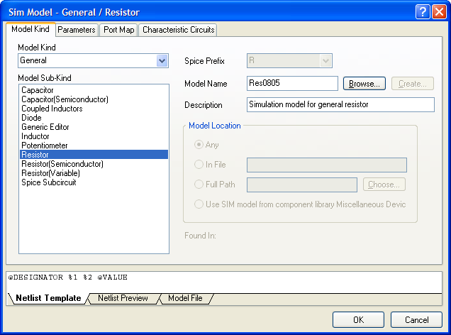The height and width of the screenshot is (335, 451).
Task: Switch to the Parameters tab
Action: pos(76,30)
